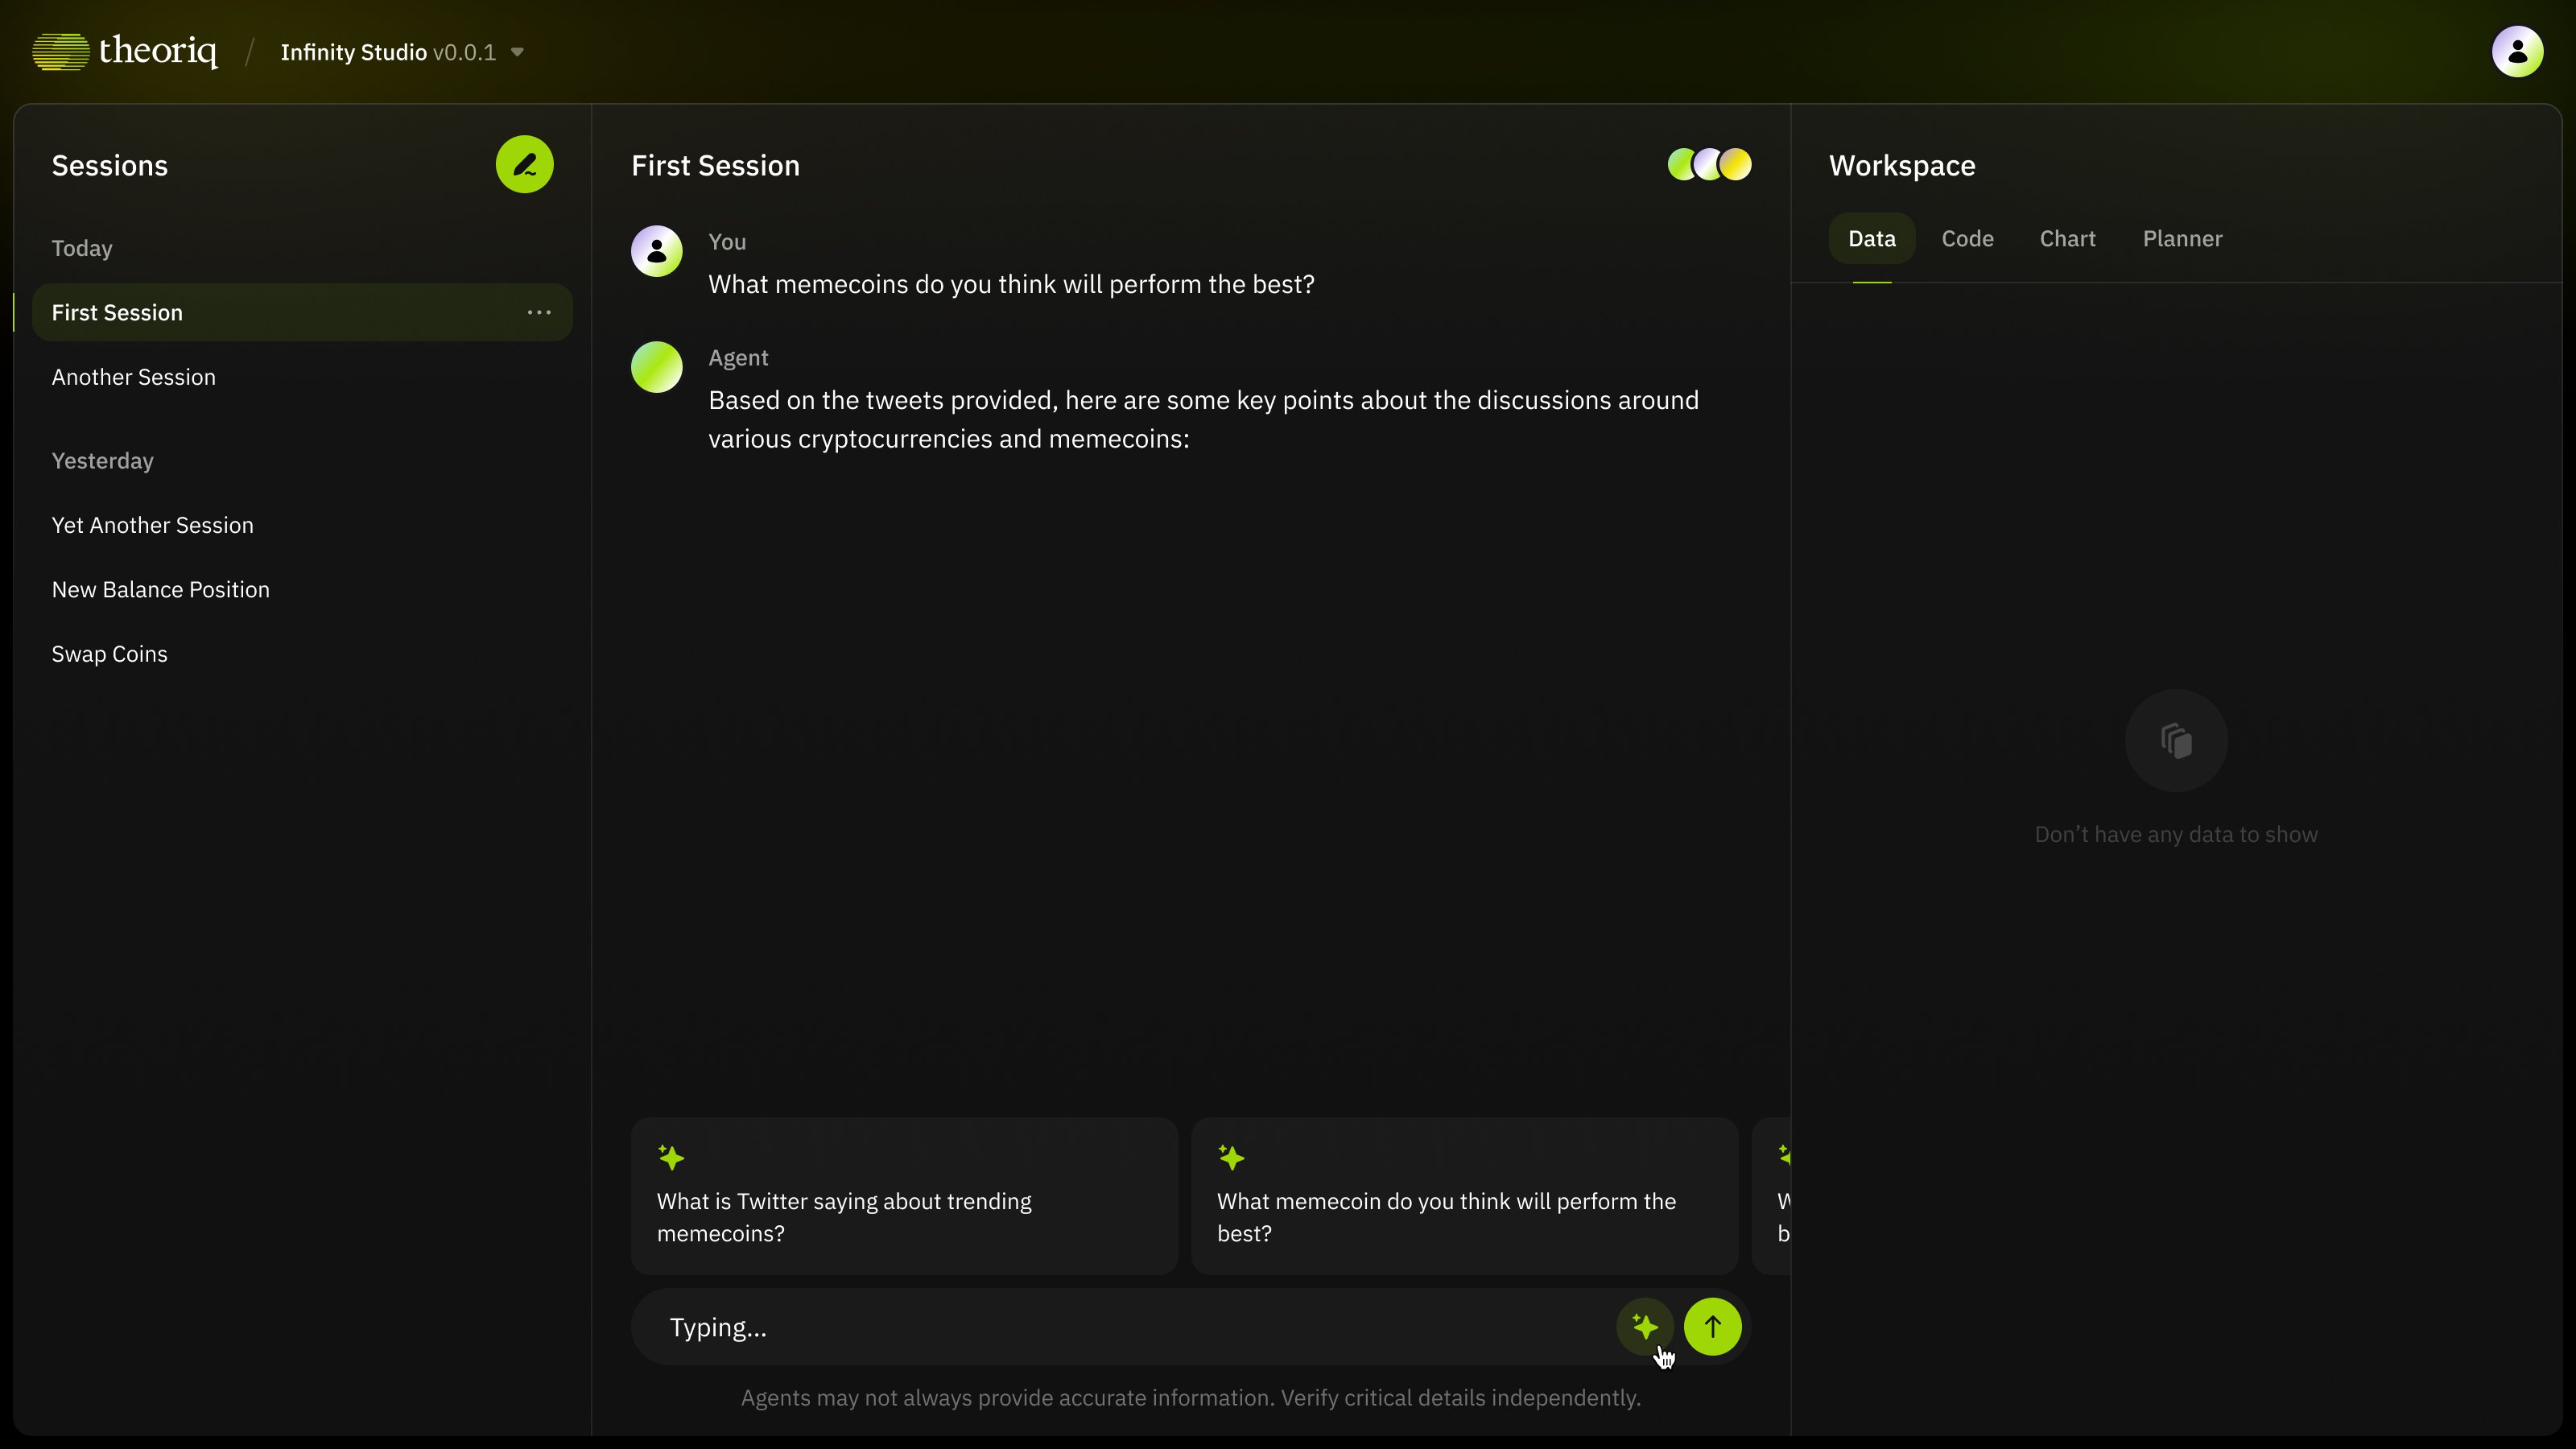The height and width of the screenshot is (1449, 2576).
Task: Pick the memecoin perform best suggestion card
Action: tap(1464, 1196)
